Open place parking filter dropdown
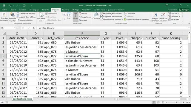 pos(181,39)
